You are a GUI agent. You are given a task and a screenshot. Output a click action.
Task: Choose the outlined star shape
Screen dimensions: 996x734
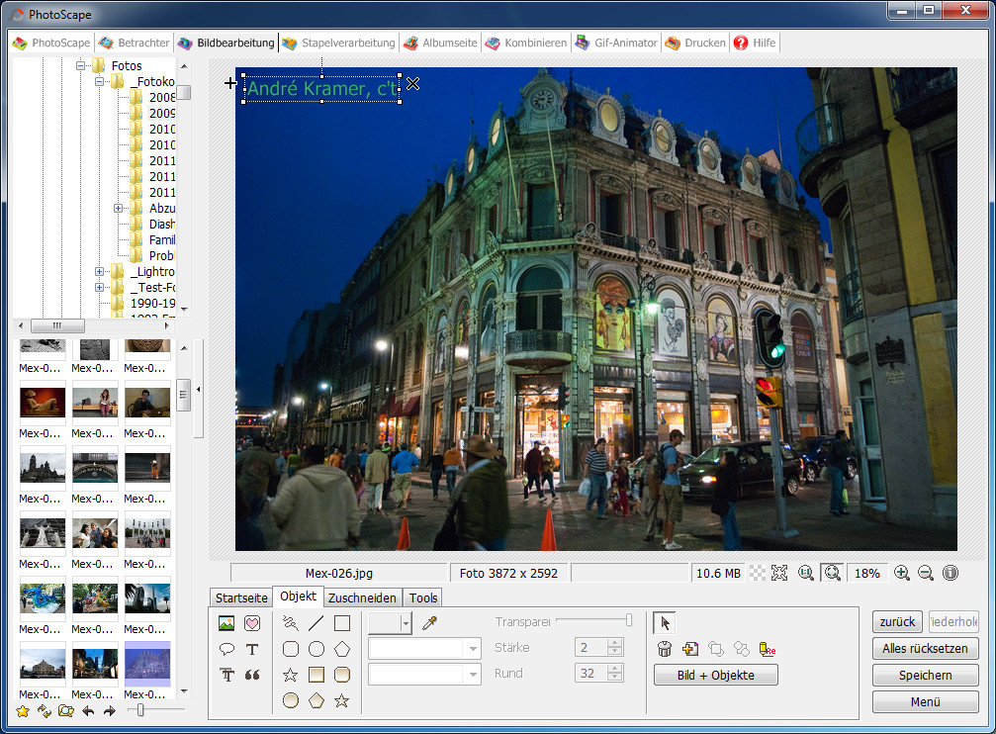(x=290, y=675)
